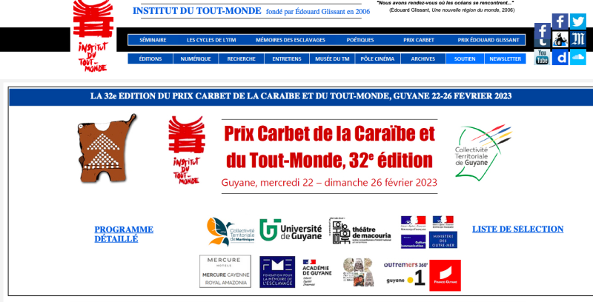Image resolution: width=593 pixels, height=302 pixels.
Task: Click the Facebook icon overlapping the Tumblr icon
Action: [x=543, y=31]
